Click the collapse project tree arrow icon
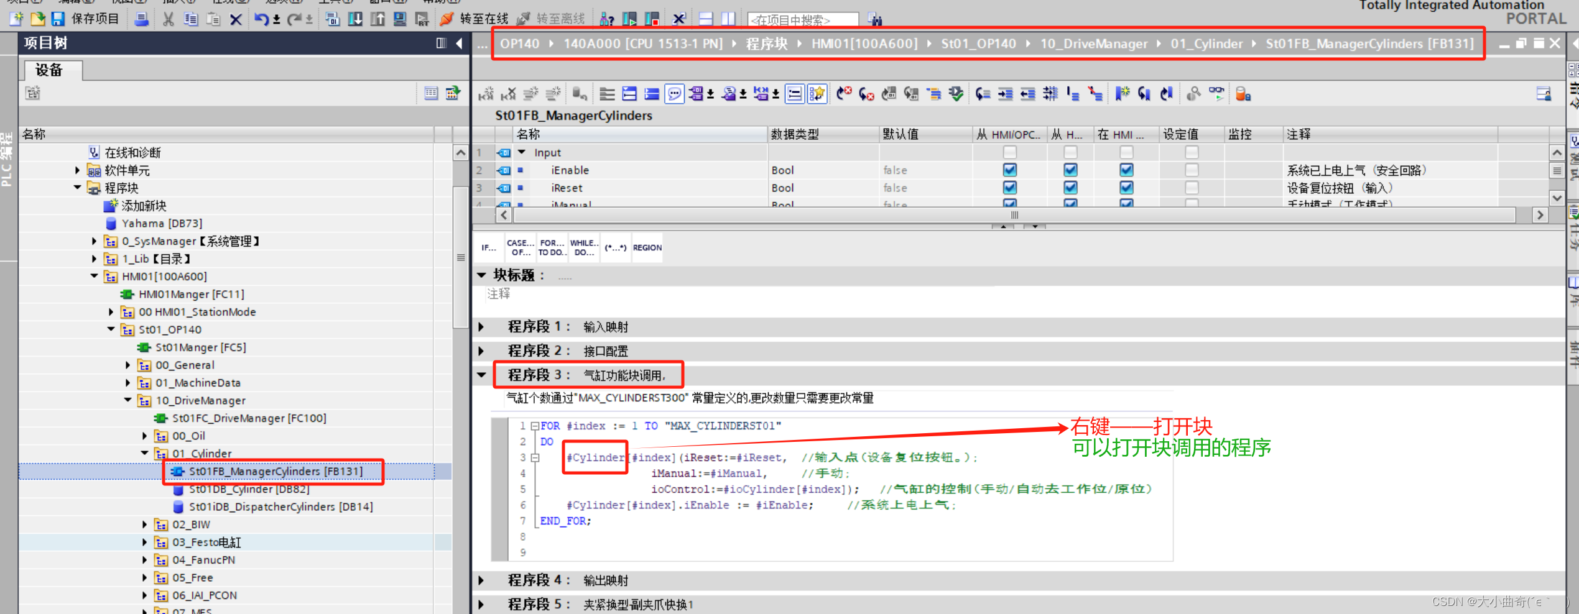This screenshot has height=614, width=1579. click(x=459, y=43)
